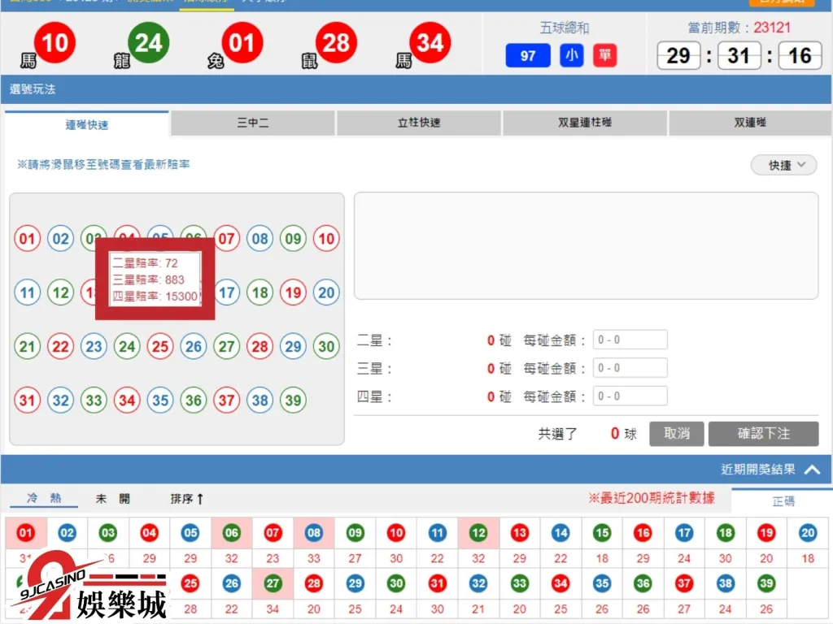833x624 pixels.
Task: Select number ball 02 in the picker grid
Action: (60, 239)
